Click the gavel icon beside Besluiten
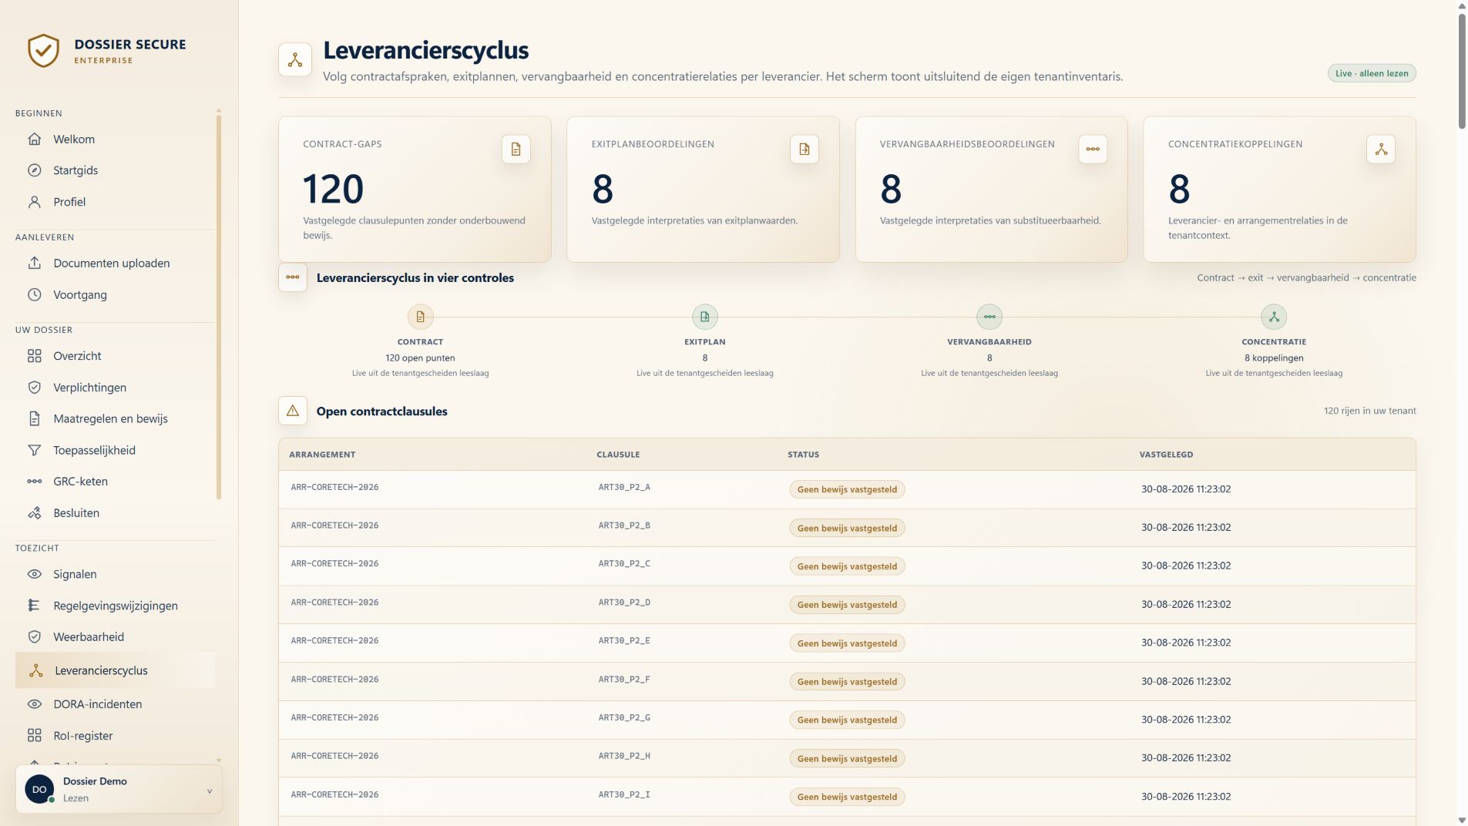 coord(34,513)
